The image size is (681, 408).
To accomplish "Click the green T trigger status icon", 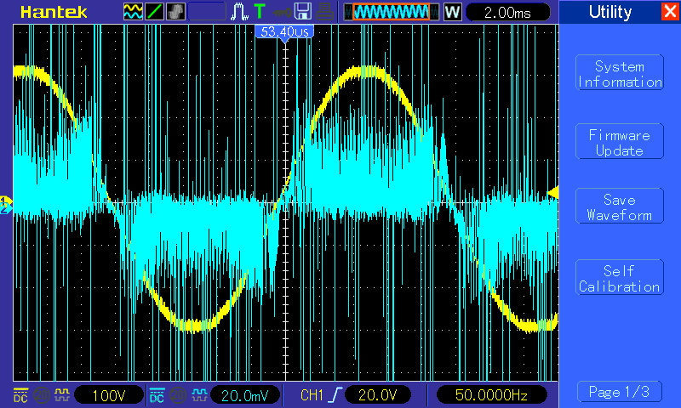I will coord(259,12).
